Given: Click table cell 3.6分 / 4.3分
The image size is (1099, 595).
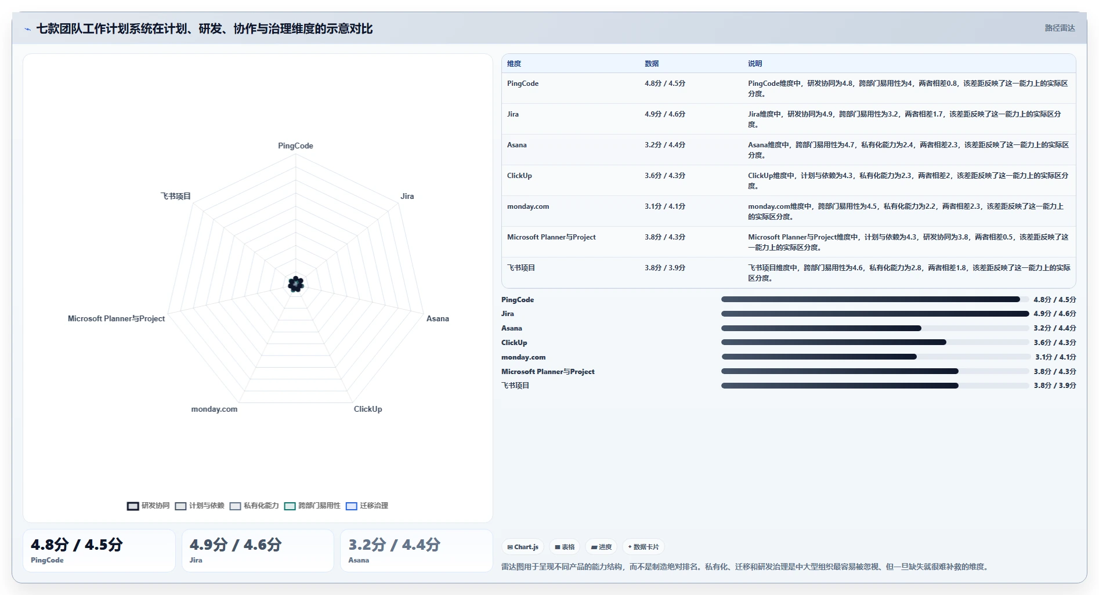Looking at the screenshot, I should (665, 176).
